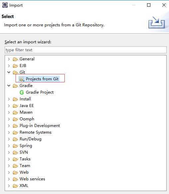This screenshot has height=194, width=169.
Task: Select the XML tree item
Action: (x=24, y=186)
